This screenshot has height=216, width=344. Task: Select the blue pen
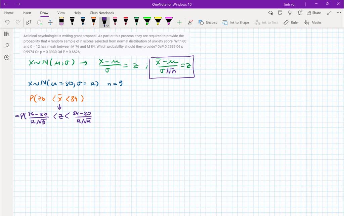pos(83,21)
